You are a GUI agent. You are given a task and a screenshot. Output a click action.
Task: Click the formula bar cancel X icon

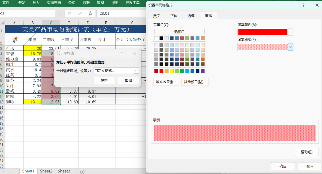click(70, 14)
